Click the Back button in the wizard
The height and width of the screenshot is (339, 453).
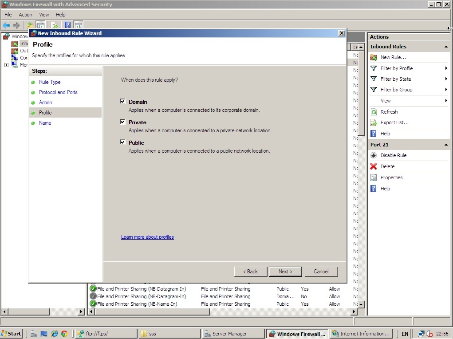[x=251, y=272]
